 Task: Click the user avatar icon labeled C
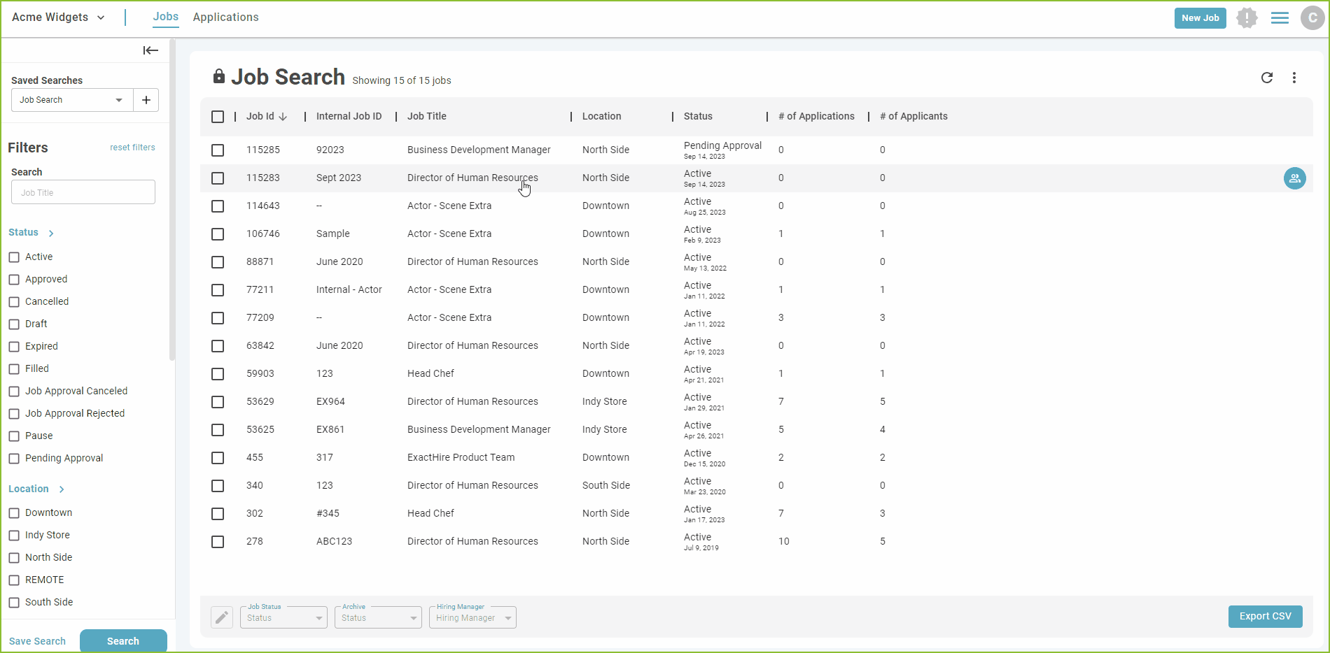point(1312,17)
